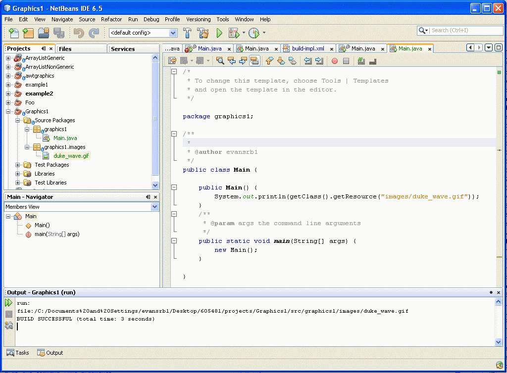Viewport: 507px width, 373px height.
Task: Open the Debug Main Project dropdown arrow
Action: [244, 33]
